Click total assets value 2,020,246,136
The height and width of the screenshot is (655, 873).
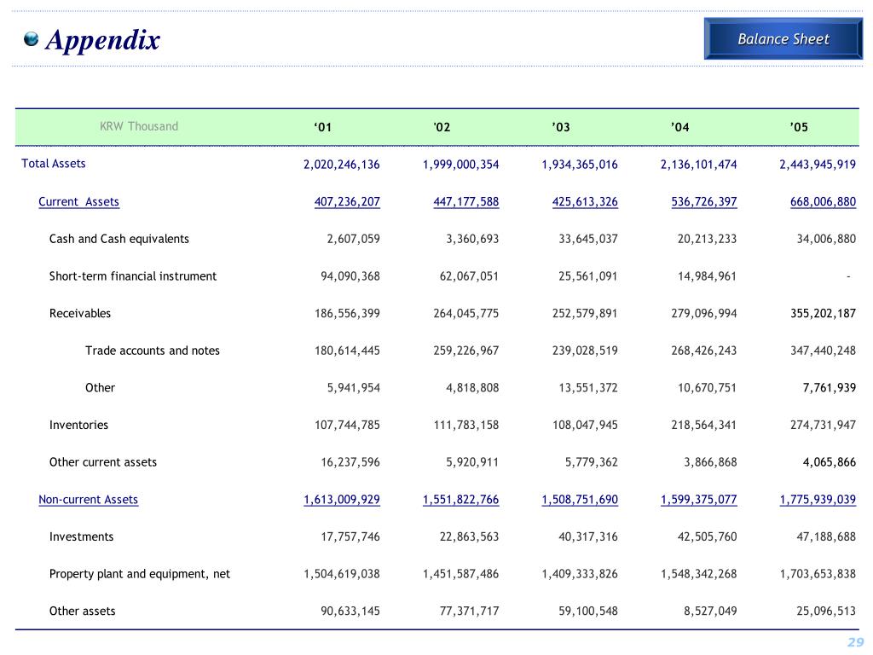coord(342,165)
